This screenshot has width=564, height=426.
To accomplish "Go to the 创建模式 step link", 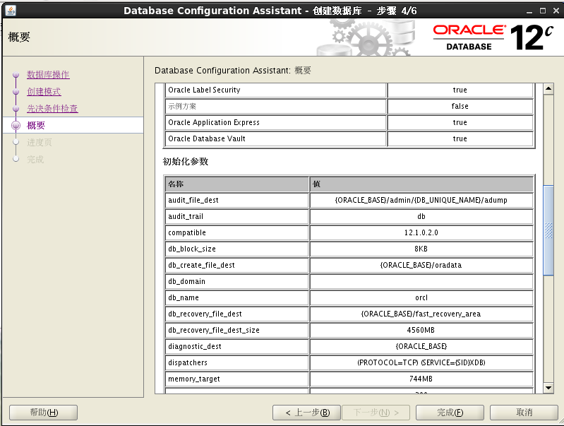I will point(44,91).
